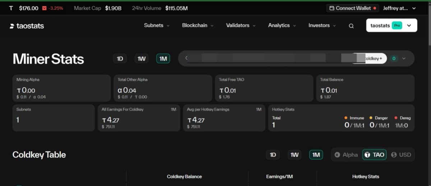This screenshot has width=431, height=186.
Task: Click the Pro badge
Action: (x=397, y=25)
